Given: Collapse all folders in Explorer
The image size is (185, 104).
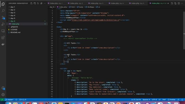Looking at the screenshot, I should pos(41,3).
